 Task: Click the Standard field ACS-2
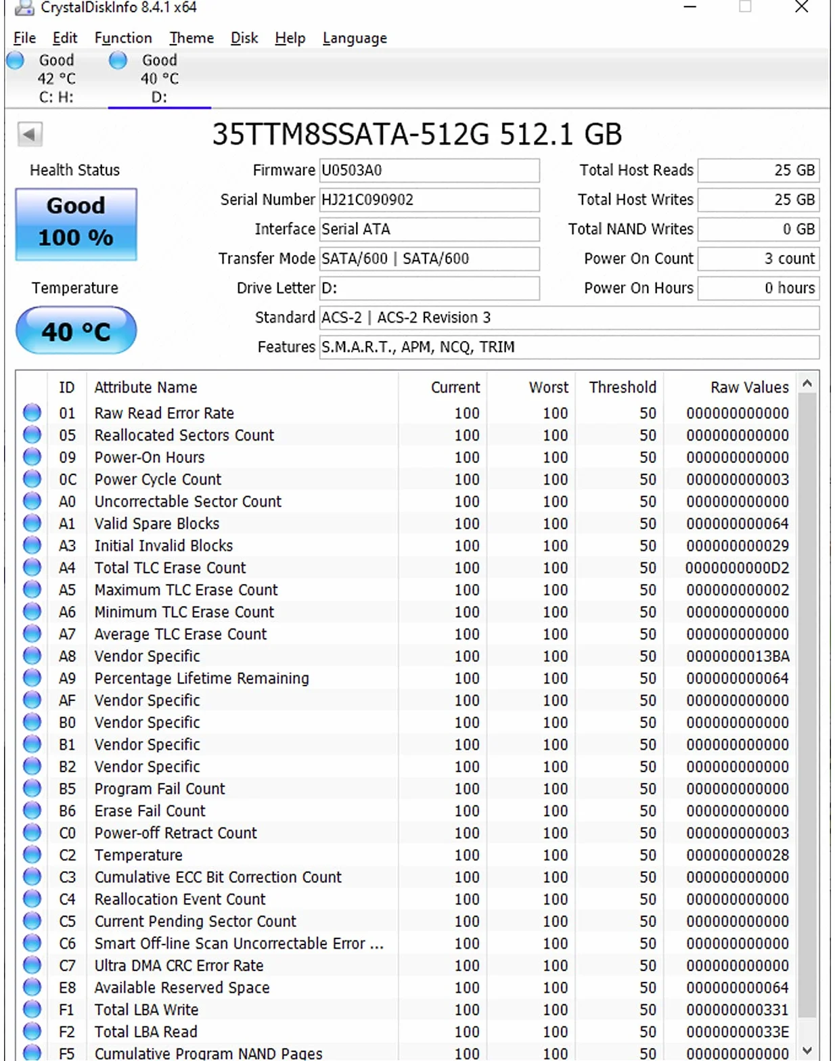point(569,317)
